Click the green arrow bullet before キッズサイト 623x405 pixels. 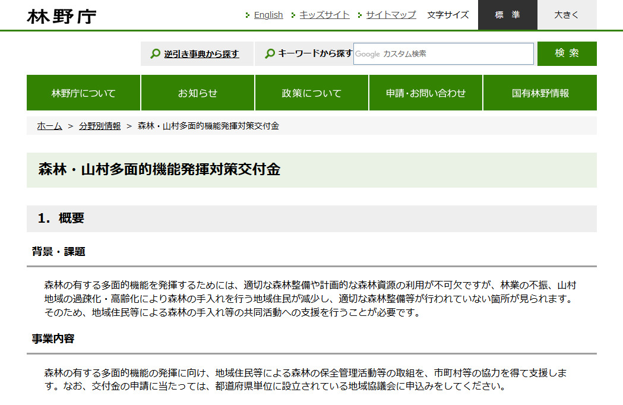tap(293, 15)
